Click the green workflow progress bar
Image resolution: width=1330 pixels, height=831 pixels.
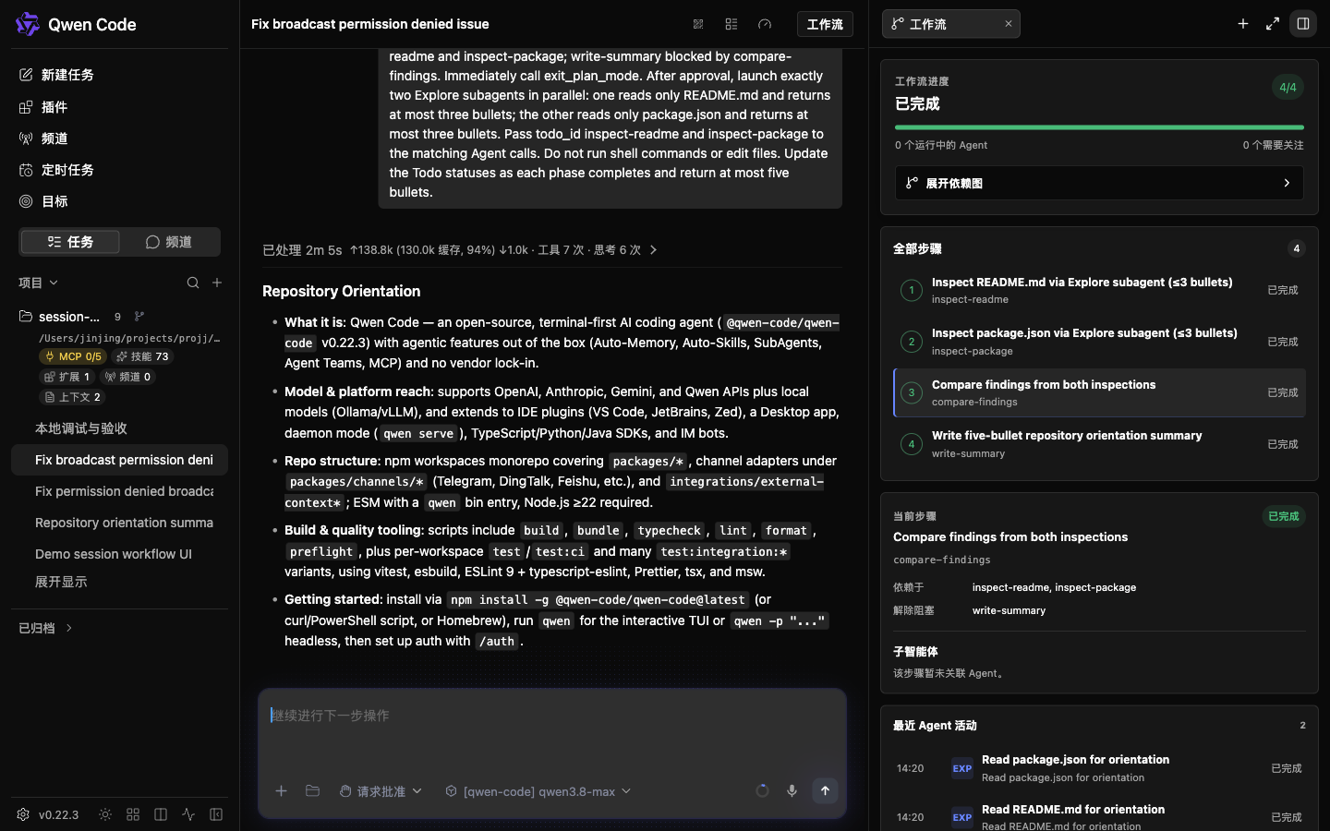[1099, 127]
